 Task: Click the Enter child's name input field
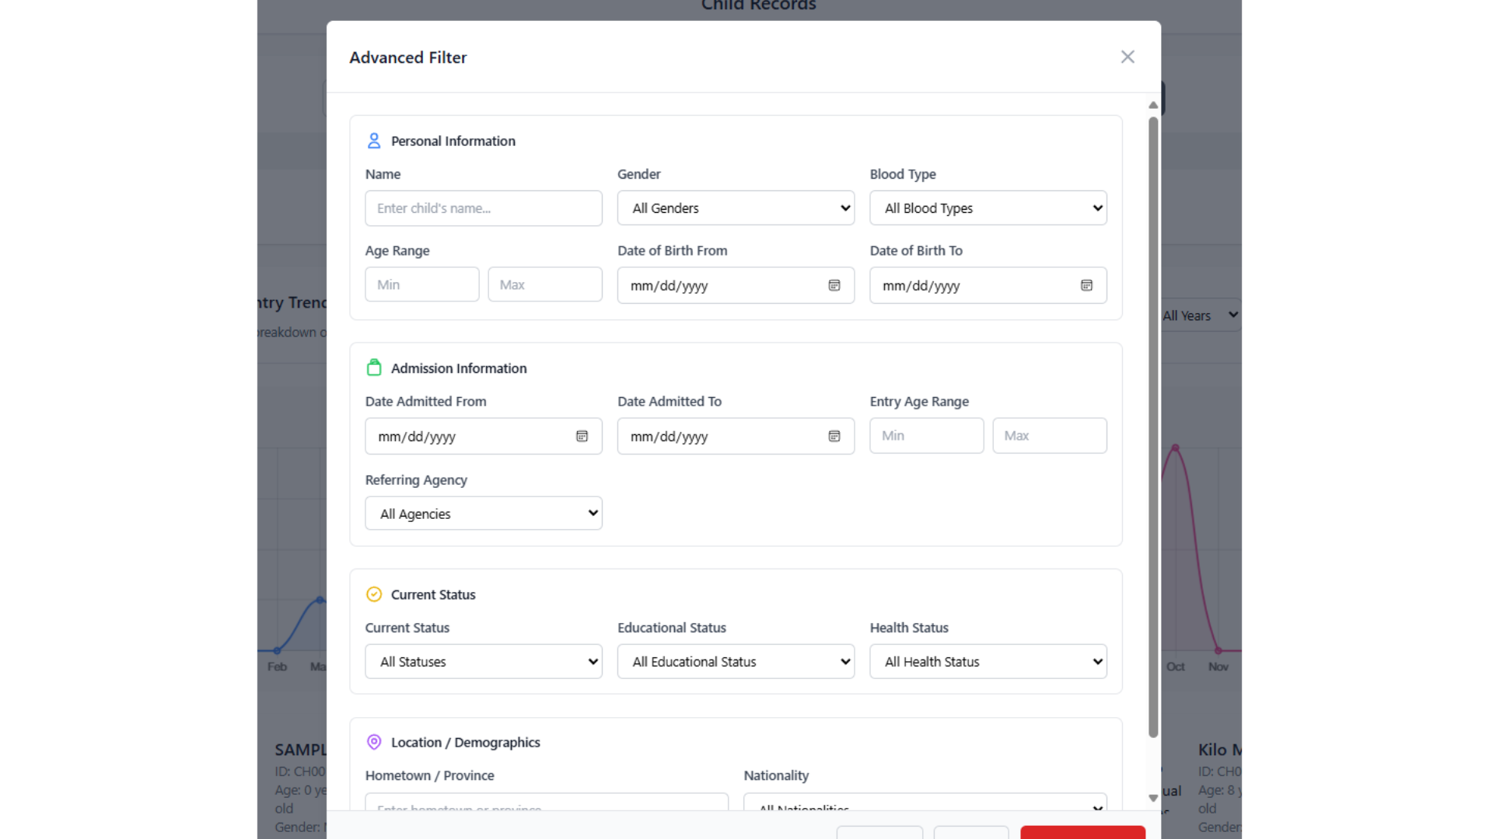pos(483,207)
